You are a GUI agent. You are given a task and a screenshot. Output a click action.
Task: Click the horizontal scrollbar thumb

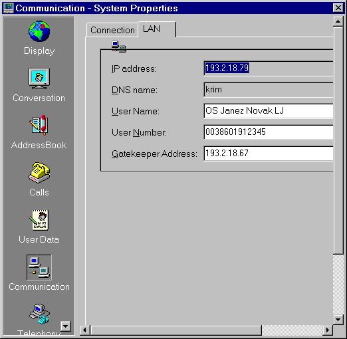tap(176, 330)
